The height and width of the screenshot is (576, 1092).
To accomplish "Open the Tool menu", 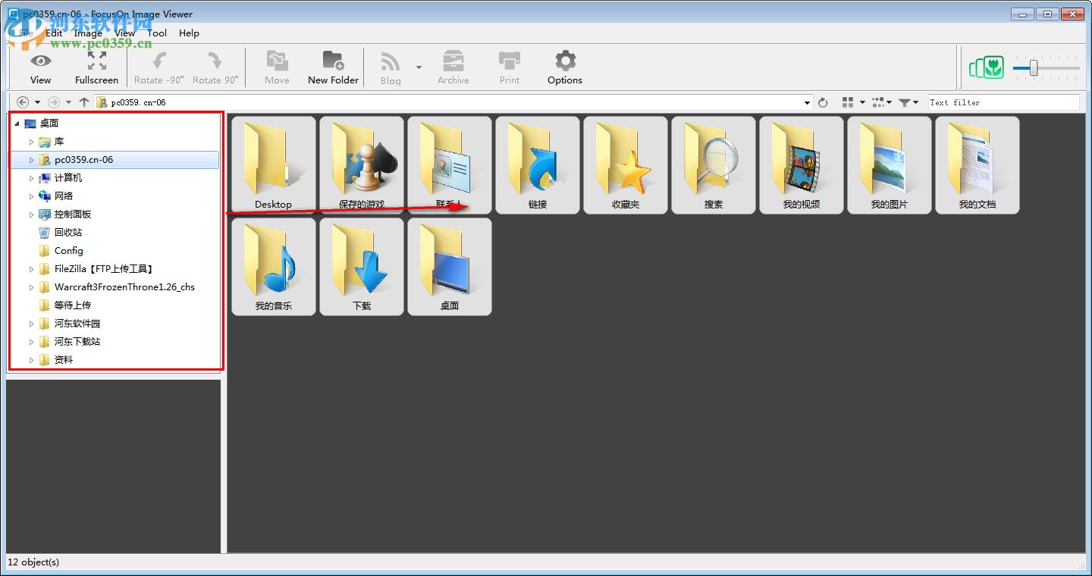I will click(x=157, y=33).
